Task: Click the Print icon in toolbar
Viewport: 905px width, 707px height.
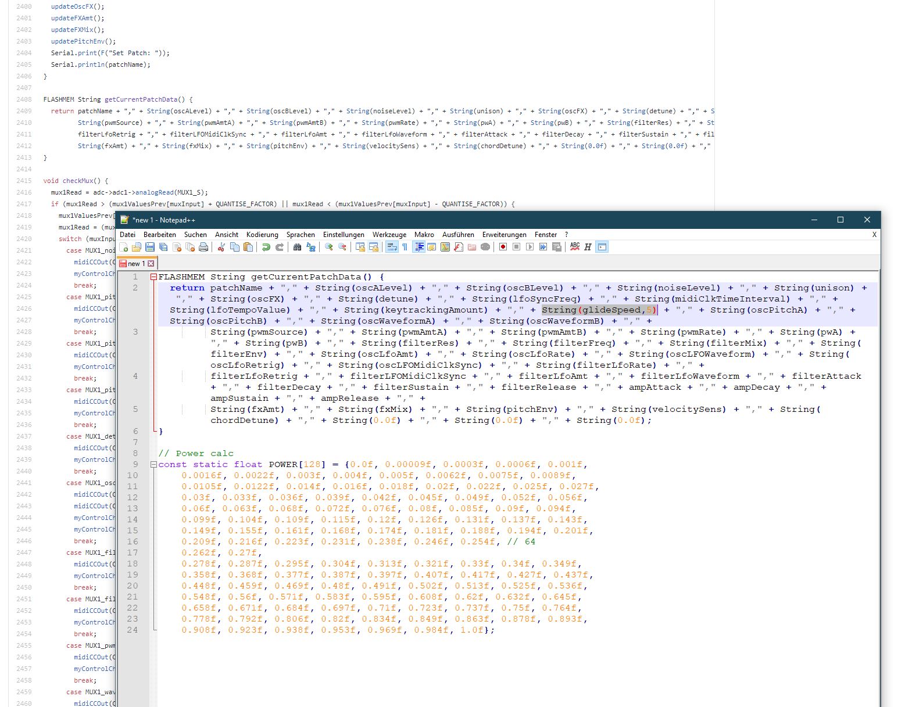Action: 203,247
